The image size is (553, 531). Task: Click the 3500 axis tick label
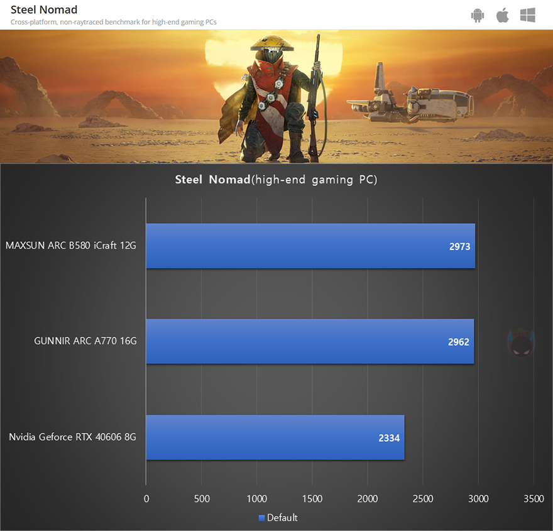pos(534,498)
